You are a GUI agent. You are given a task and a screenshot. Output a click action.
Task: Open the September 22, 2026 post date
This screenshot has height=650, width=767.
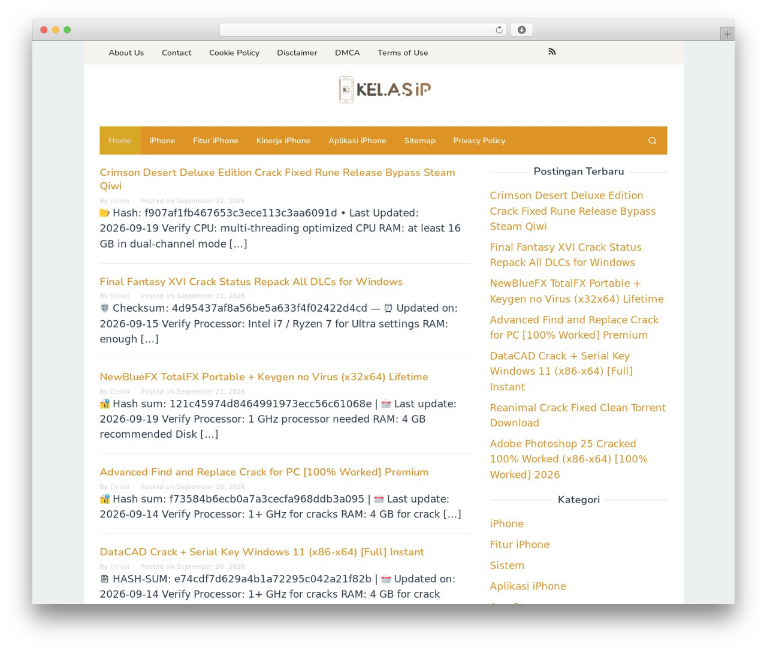tap(211, 201)
